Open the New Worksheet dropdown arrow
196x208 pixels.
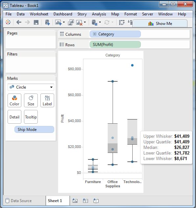[64, 22]
